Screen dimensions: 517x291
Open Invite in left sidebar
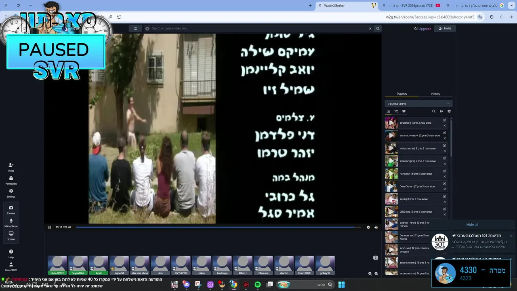click(x=11, y=167)
